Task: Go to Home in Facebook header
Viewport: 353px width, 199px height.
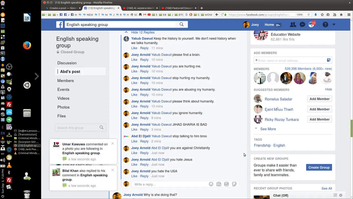Action: [x=269, y=25]
